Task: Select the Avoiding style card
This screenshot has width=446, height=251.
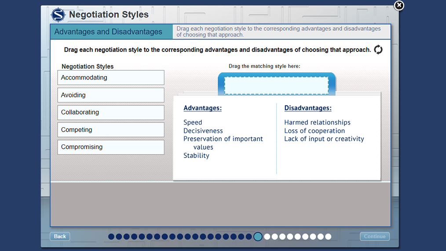Action: pyautogui.click(x=111, y=95)
